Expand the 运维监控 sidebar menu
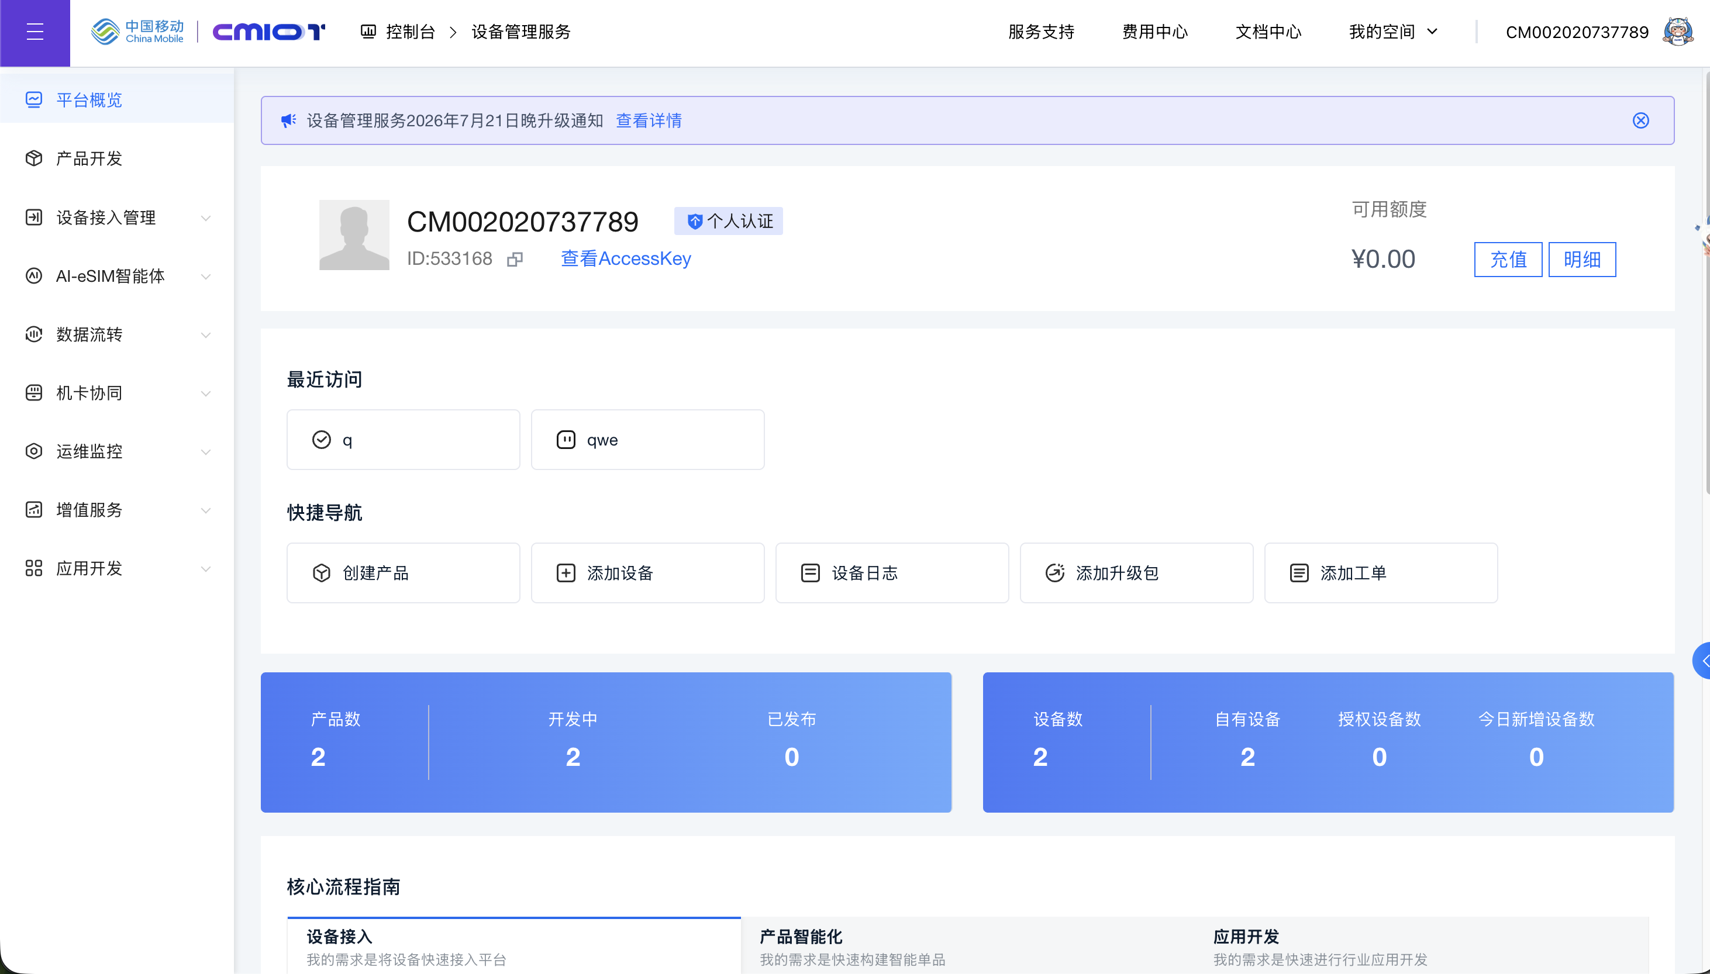Screen dimensions: 1710x974 (117, 451)
